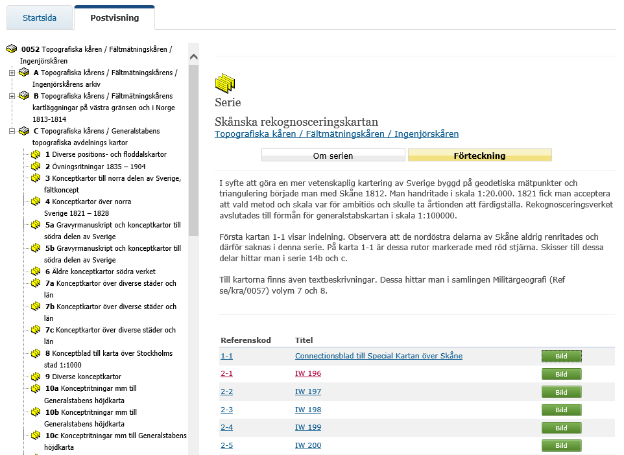Open the IW 199 title link
This screenshot has height=455, width=624.
[x=308, y=427]
